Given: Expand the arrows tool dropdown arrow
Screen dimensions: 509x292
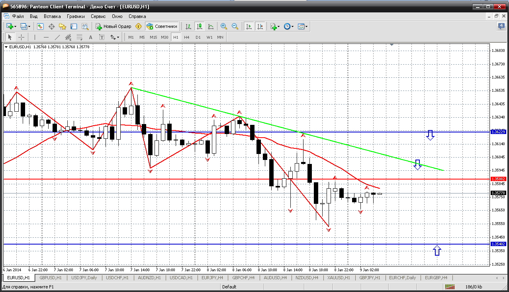Looking at the screenshot, I should 118,37.
